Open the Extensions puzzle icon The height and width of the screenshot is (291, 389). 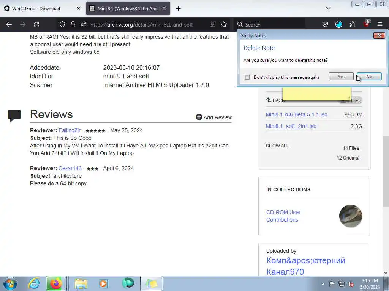click(353, 24)
